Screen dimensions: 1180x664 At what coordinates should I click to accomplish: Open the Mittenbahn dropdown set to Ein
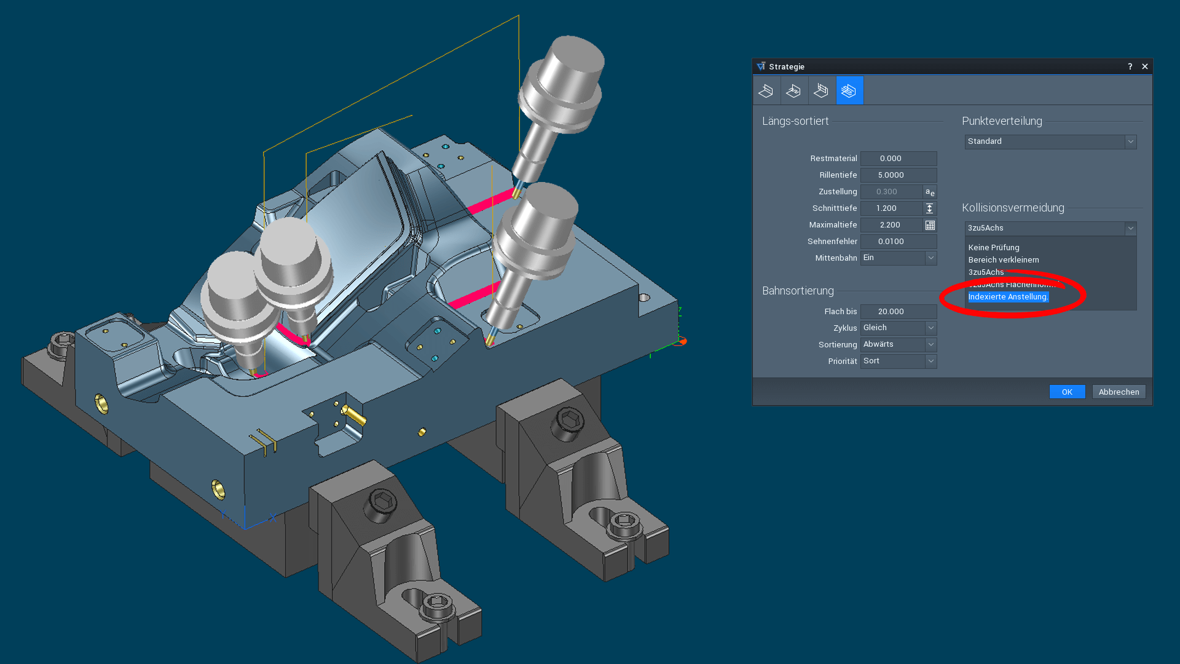pos(930,258)
